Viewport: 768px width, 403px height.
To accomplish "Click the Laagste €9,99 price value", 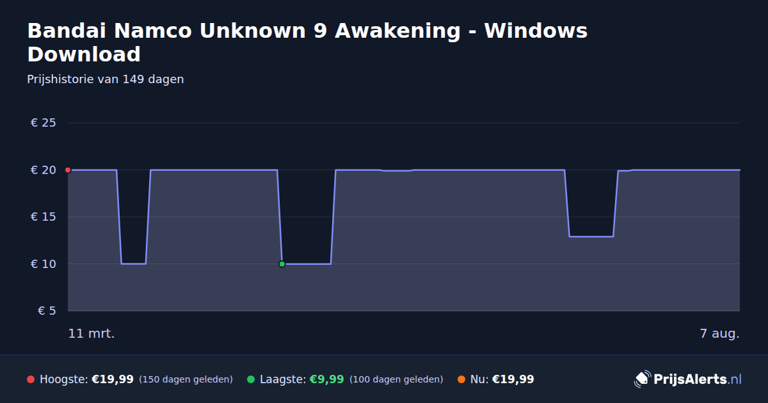I will pyautogui.click(x=327, y=379).
